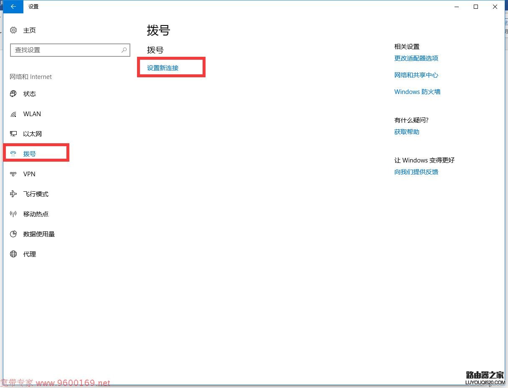This screenshot has height=388, width=508.
Task: Open 向我们提供反馈 feedback link
Action: [x=417, y=172]
